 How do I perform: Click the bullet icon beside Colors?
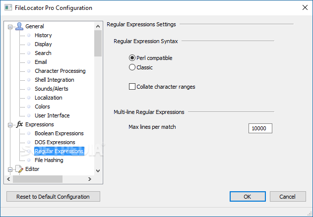tap(29, 107)
